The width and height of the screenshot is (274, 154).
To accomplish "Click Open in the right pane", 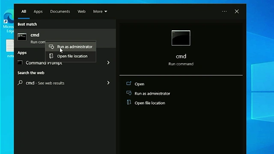I will [139, 84].
